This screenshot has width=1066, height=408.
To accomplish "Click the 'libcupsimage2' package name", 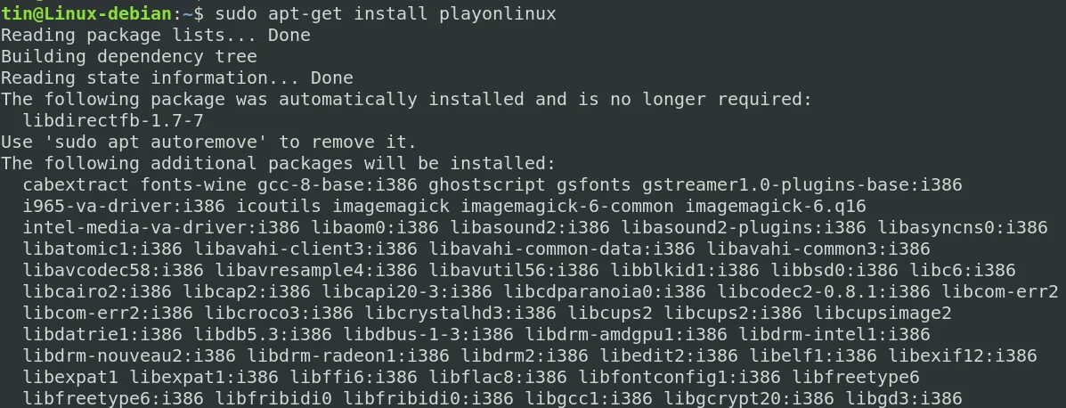I will click(x=883, y=313).
